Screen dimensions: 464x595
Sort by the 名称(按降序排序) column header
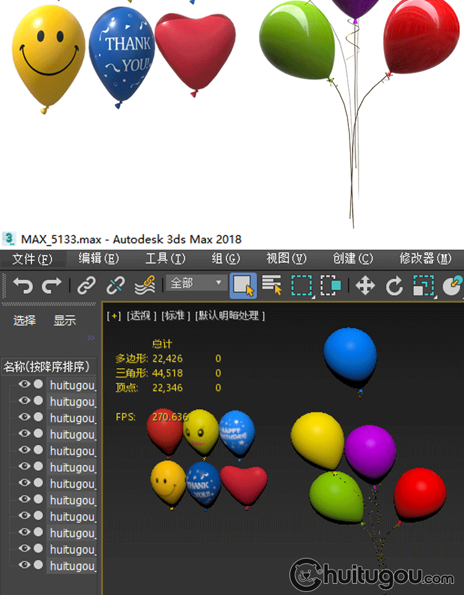pos(49,366)
